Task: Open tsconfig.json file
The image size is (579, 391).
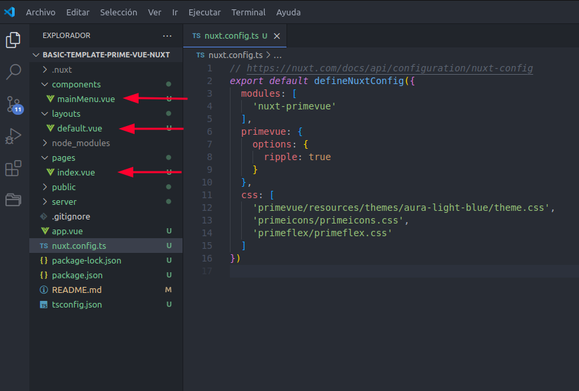Action: pyautogui.click(x=106, y=304)
